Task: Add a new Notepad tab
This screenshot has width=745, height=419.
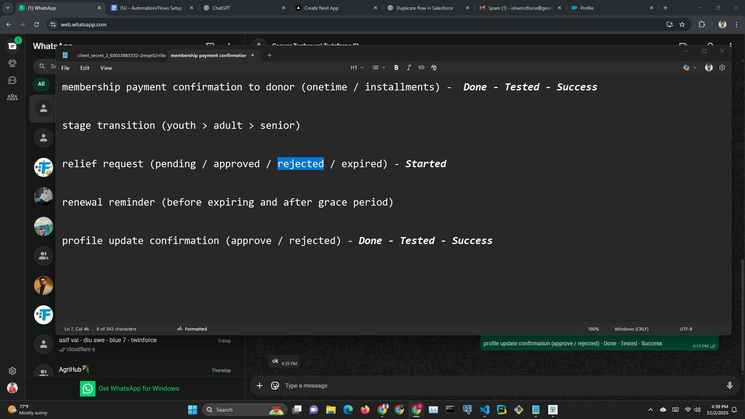Action: (269, 55)
